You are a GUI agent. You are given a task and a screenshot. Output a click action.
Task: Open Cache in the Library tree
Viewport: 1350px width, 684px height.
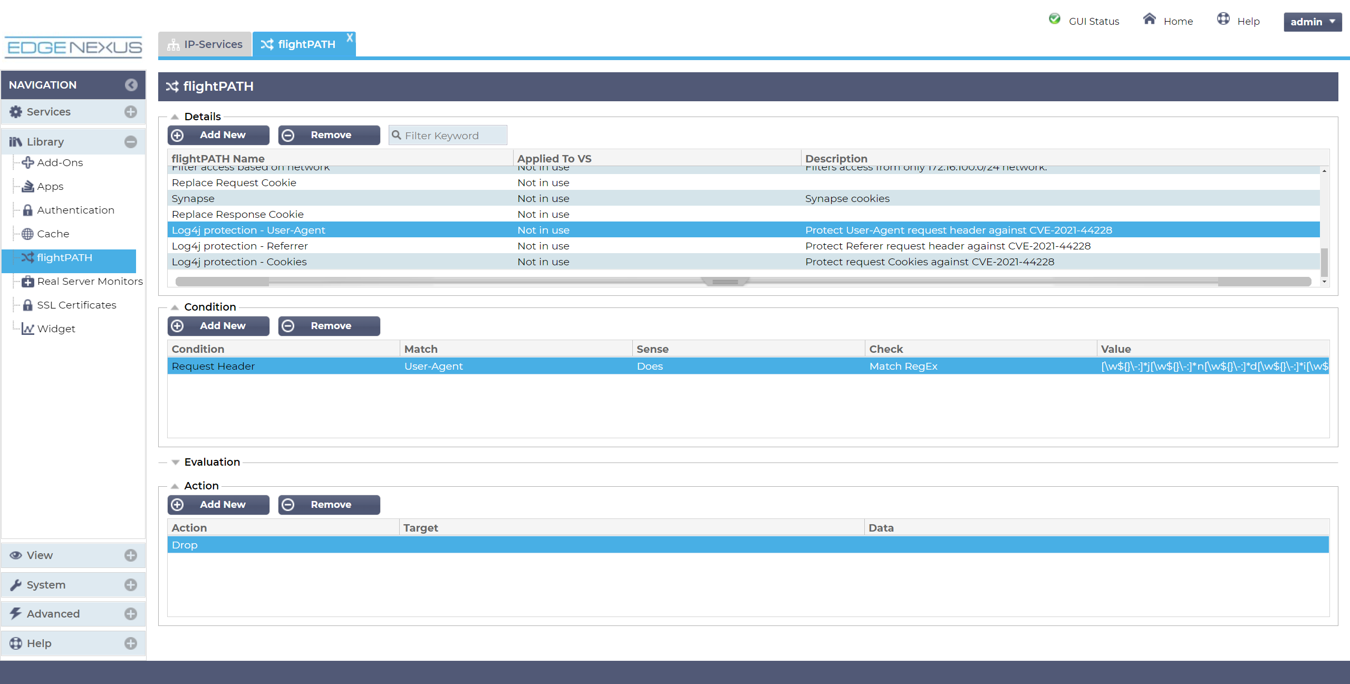(53, 234)
